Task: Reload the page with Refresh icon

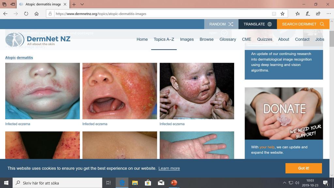Action: 26,14
